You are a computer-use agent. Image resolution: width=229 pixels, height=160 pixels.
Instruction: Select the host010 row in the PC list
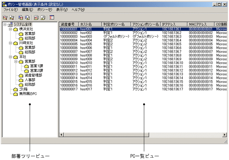pyautogui.click(x=86, y=63)
